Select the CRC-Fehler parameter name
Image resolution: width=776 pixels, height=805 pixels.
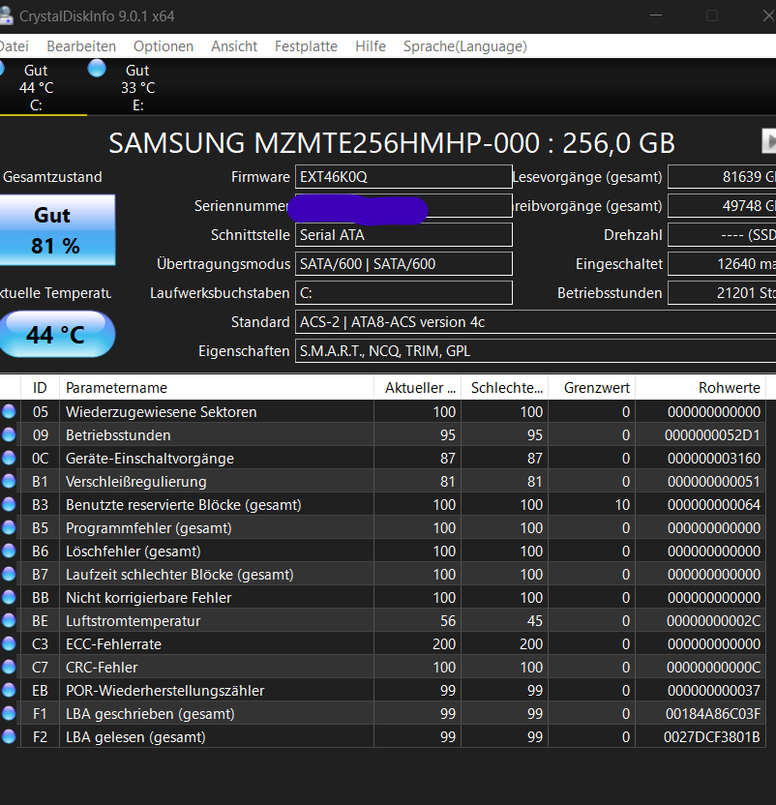[102, 668]
